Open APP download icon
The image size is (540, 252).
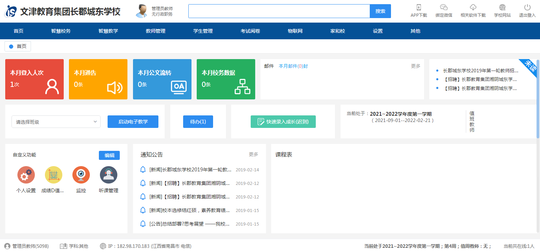[419, 7]
